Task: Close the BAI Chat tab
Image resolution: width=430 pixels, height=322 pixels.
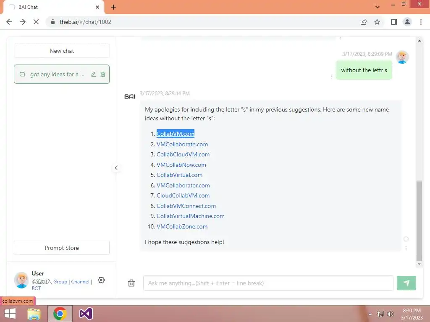Action: (x=97, y=7)
